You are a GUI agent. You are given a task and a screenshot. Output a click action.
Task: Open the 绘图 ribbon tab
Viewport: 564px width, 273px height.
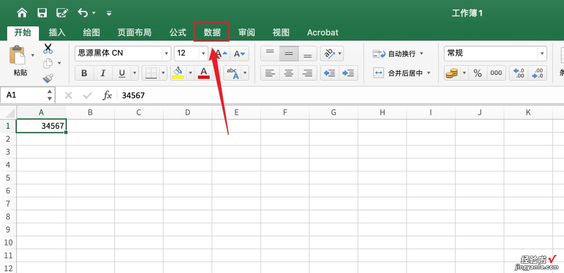[x=92, y=32]
